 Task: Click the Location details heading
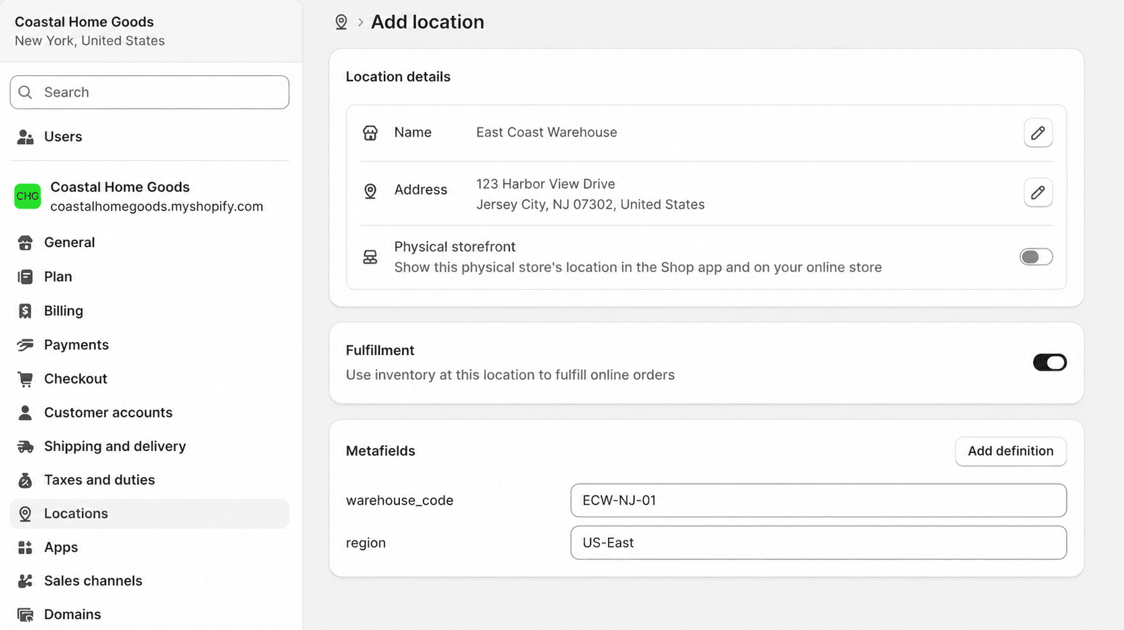click(398, 77)
